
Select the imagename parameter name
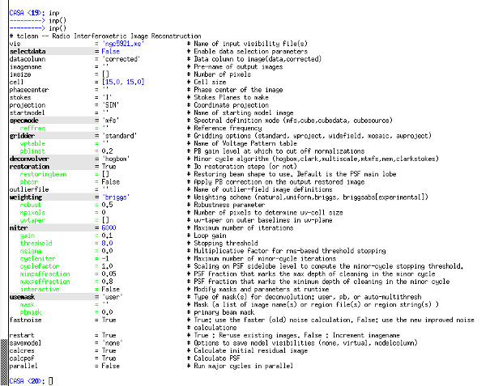pyautogui.click(x=25, y=67)
